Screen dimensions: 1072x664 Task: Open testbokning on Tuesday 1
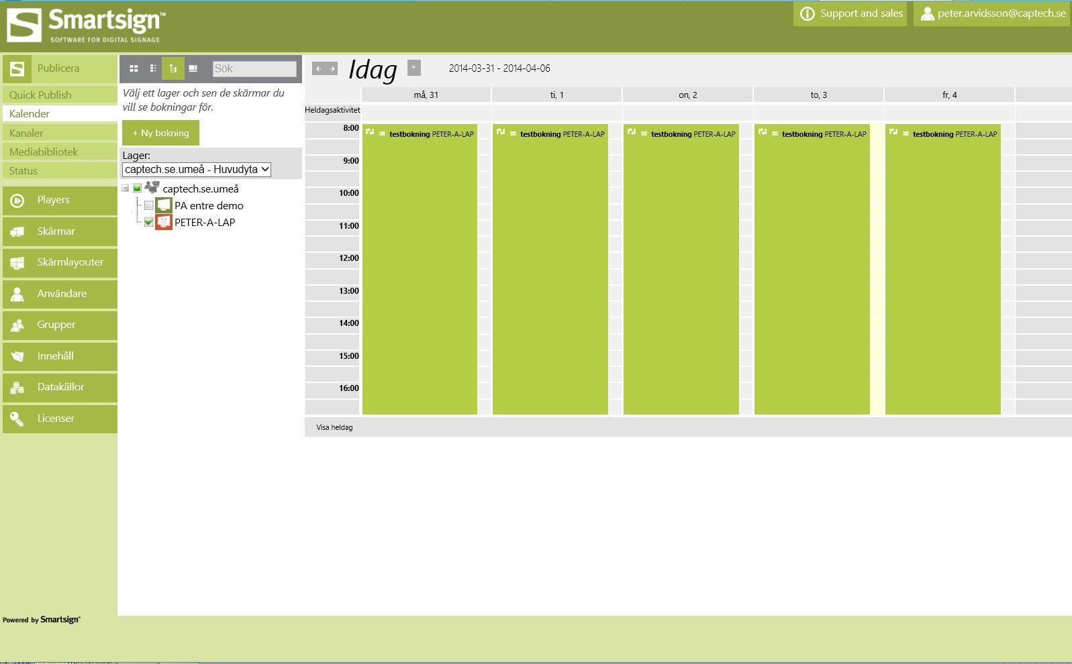tap(550, 270)
